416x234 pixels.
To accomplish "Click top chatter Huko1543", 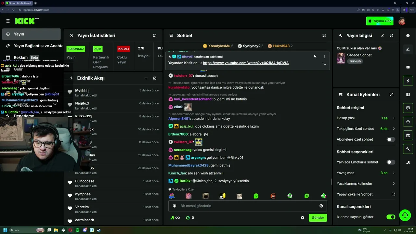I will (x=280, y=46).
